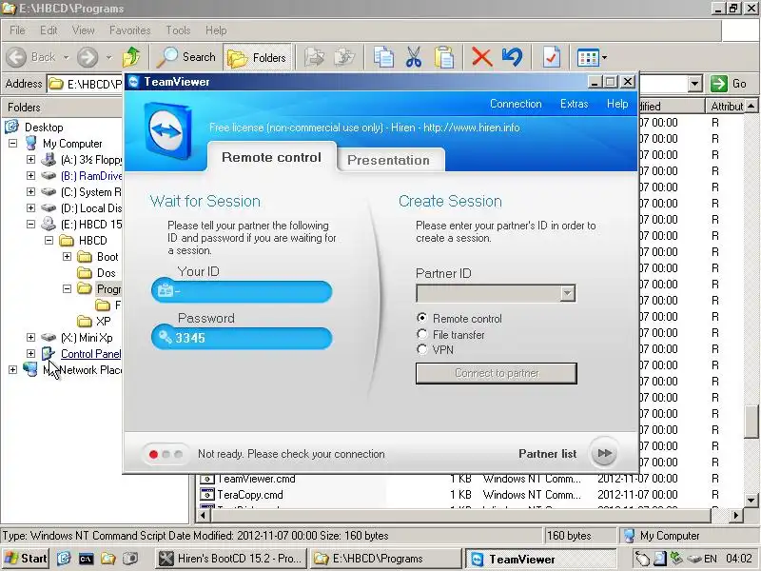Switch to the Remote control tab
The height and width of the screenshot is (571, 761).
(x=271, y=157)
